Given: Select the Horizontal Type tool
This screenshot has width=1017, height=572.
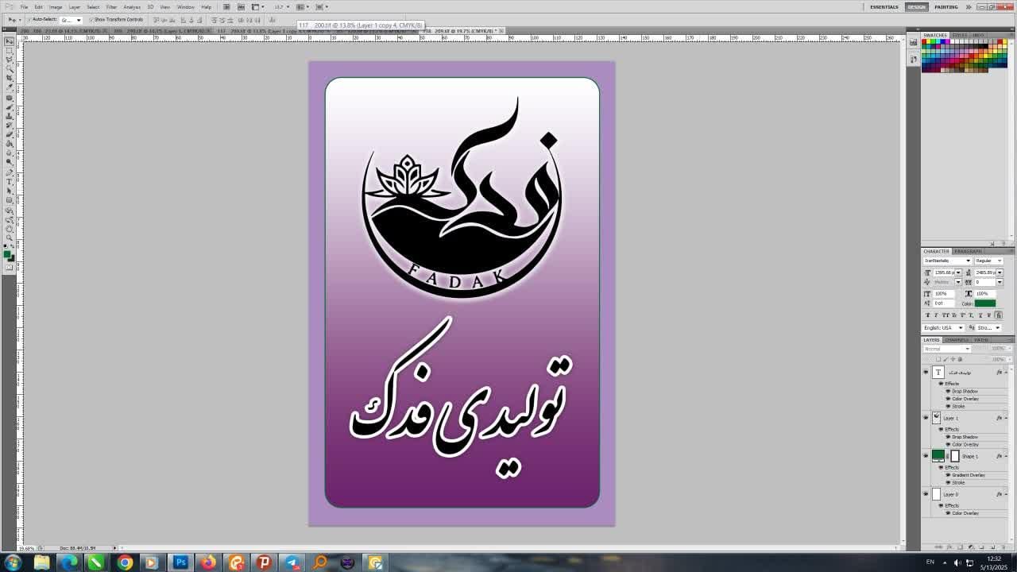Looking at the screenshot, I should (x=10, y=182).
